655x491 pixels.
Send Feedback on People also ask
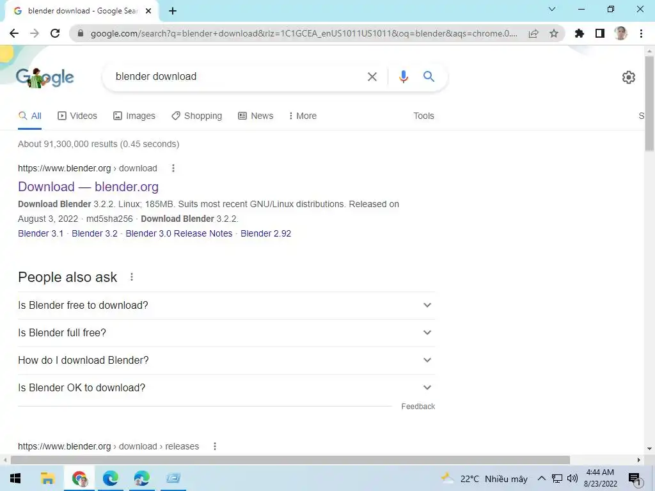point(418,406)
